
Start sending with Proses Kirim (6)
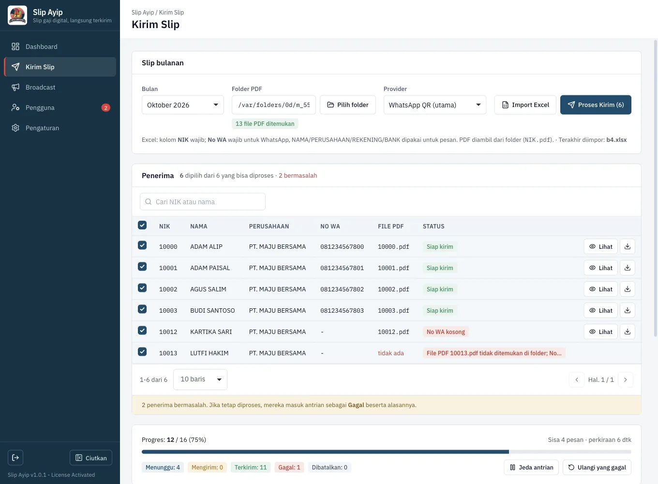tap(596, 105)
